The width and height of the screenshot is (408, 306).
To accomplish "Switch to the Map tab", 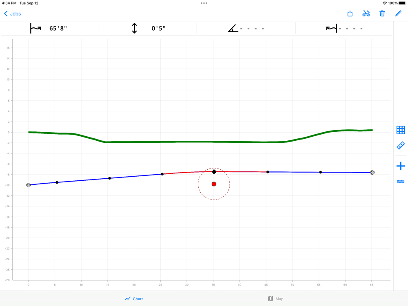I will click(x=275, y=299).
